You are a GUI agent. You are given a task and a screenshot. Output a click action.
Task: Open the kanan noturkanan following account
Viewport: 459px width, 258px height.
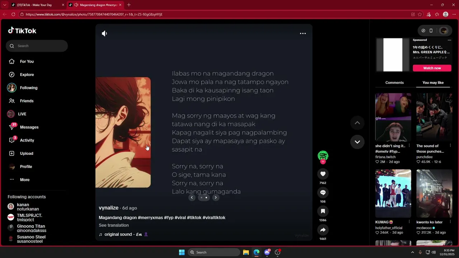tap(28, 207)
